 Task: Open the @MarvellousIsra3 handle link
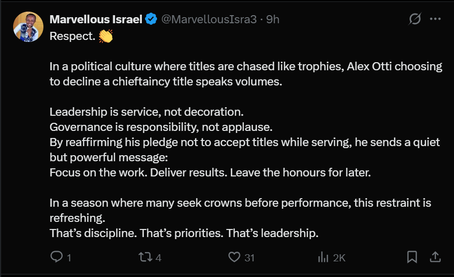210,19
